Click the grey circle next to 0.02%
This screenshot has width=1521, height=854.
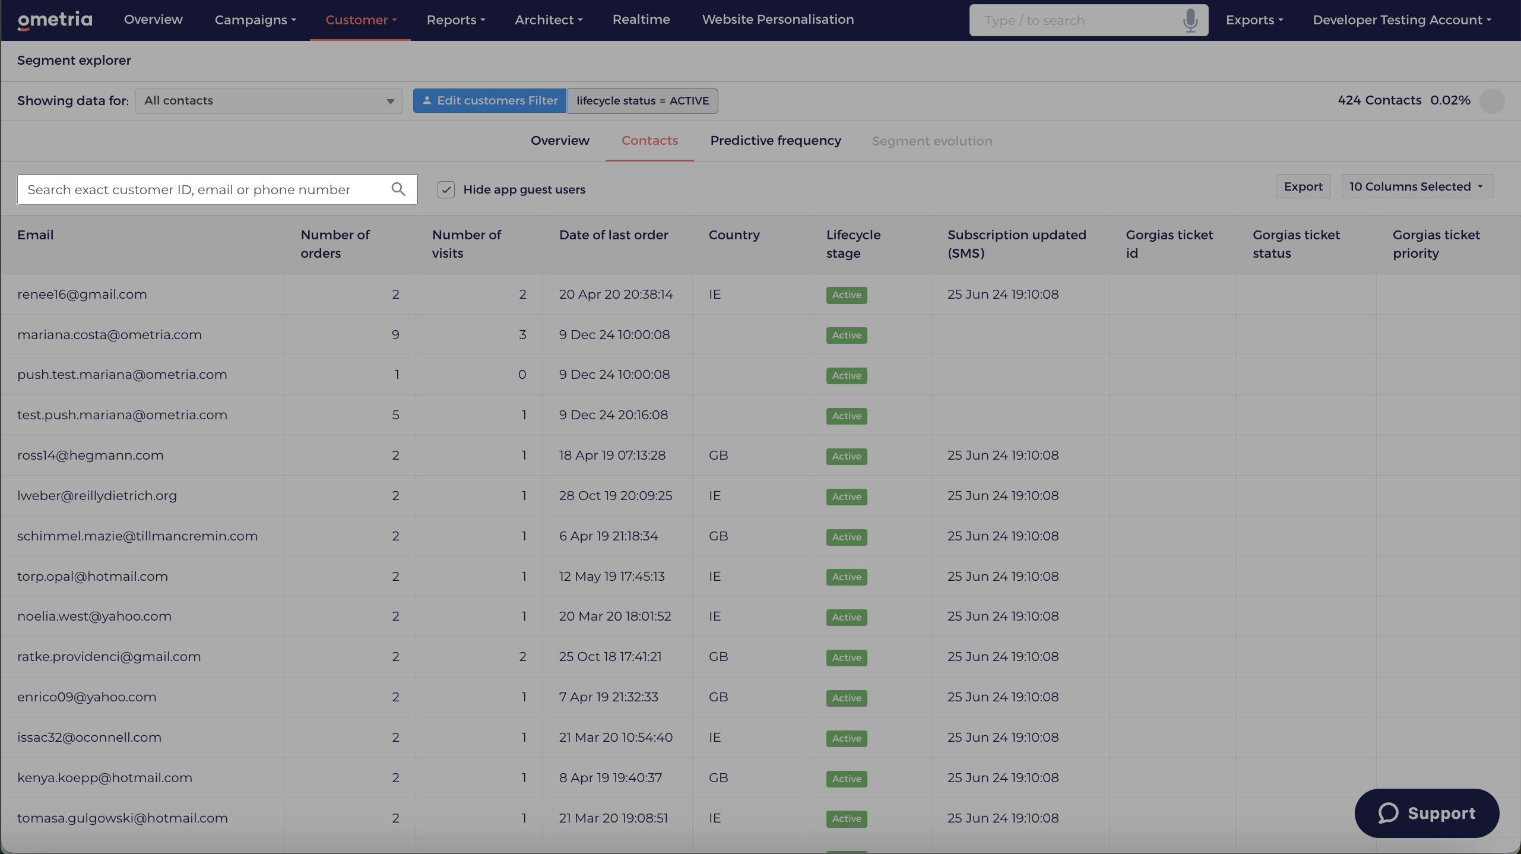click(x=1492, y=101)
